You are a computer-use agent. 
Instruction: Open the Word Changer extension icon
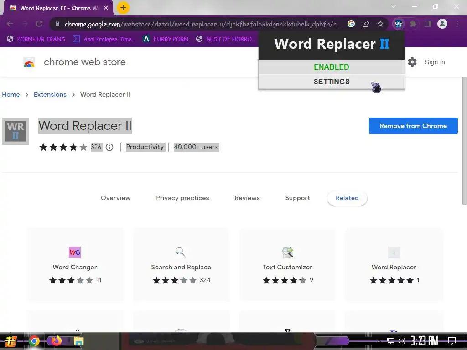click(75, 252)
